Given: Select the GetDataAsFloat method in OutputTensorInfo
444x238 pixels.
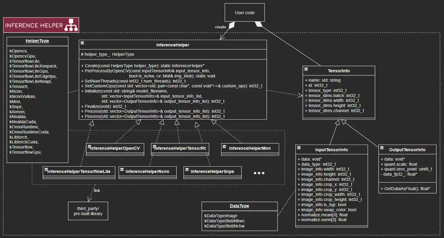Looking at the screenshot, I should tap(406, 188).
